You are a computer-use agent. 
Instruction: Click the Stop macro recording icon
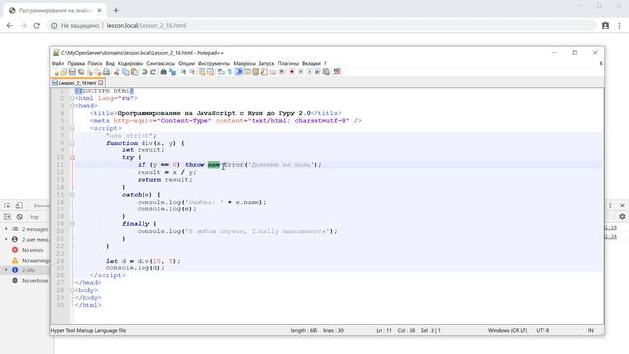pos(301,72)
